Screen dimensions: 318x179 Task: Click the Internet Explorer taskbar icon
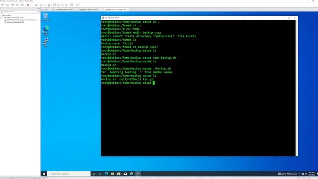(131, 174)
